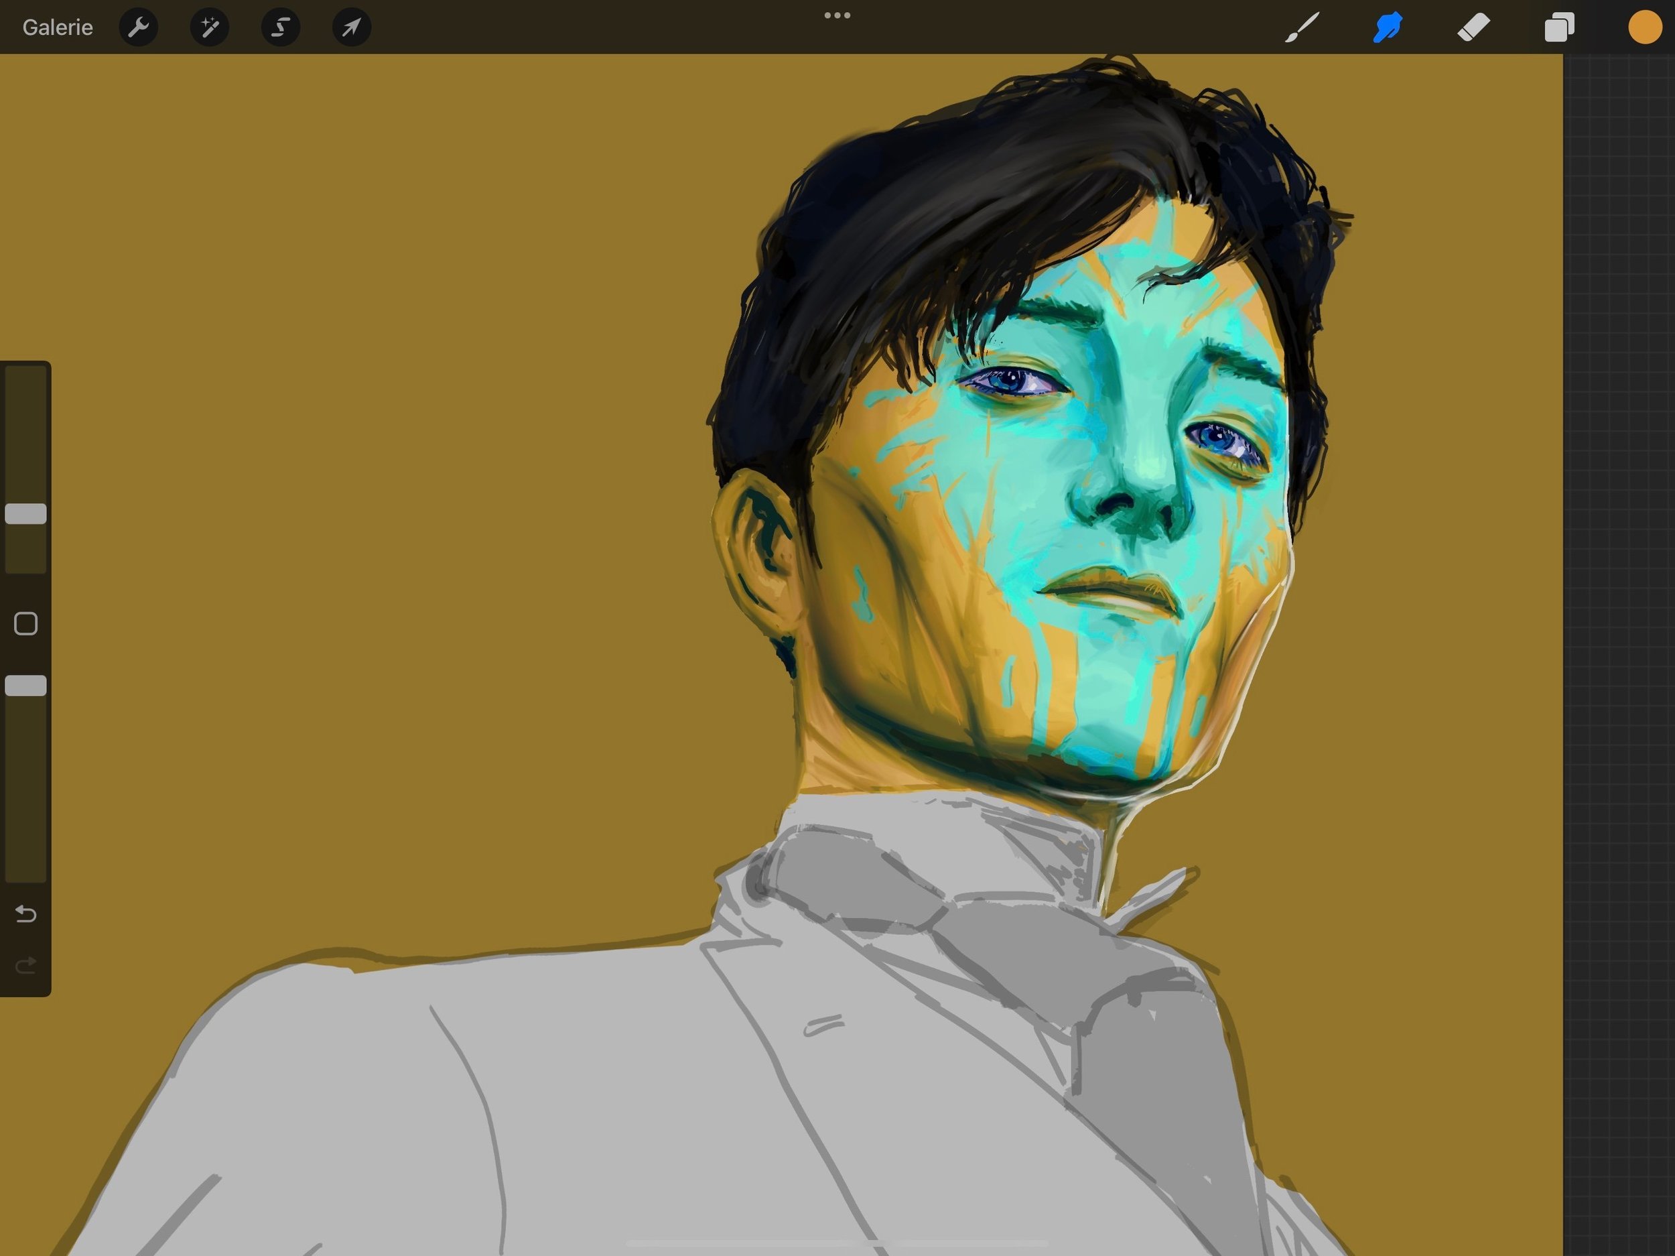Open the Actions wrench menu

139,27
